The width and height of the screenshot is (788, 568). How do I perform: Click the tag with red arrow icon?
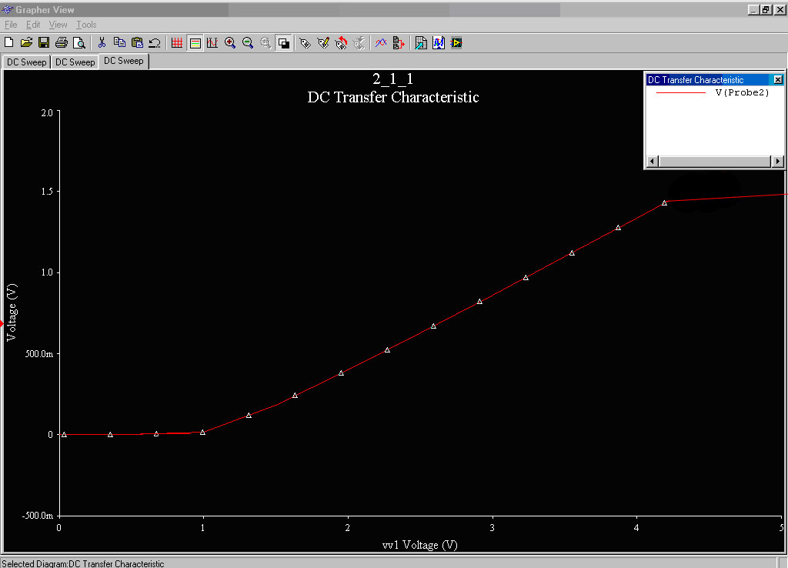(341, 43)
